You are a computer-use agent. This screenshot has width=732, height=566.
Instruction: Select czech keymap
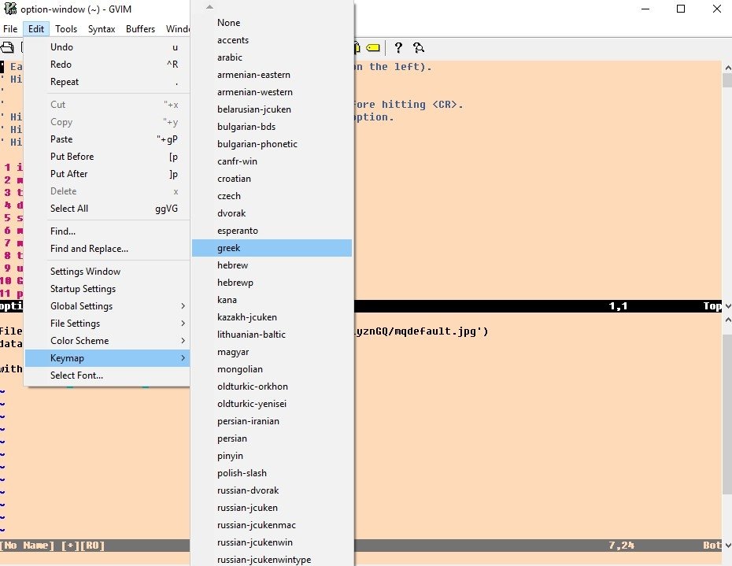click(x=272, y=196)
